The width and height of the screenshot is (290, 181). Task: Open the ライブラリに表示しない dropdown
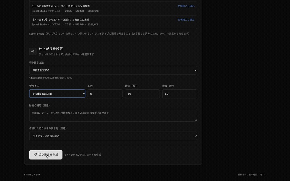[113, 136]
